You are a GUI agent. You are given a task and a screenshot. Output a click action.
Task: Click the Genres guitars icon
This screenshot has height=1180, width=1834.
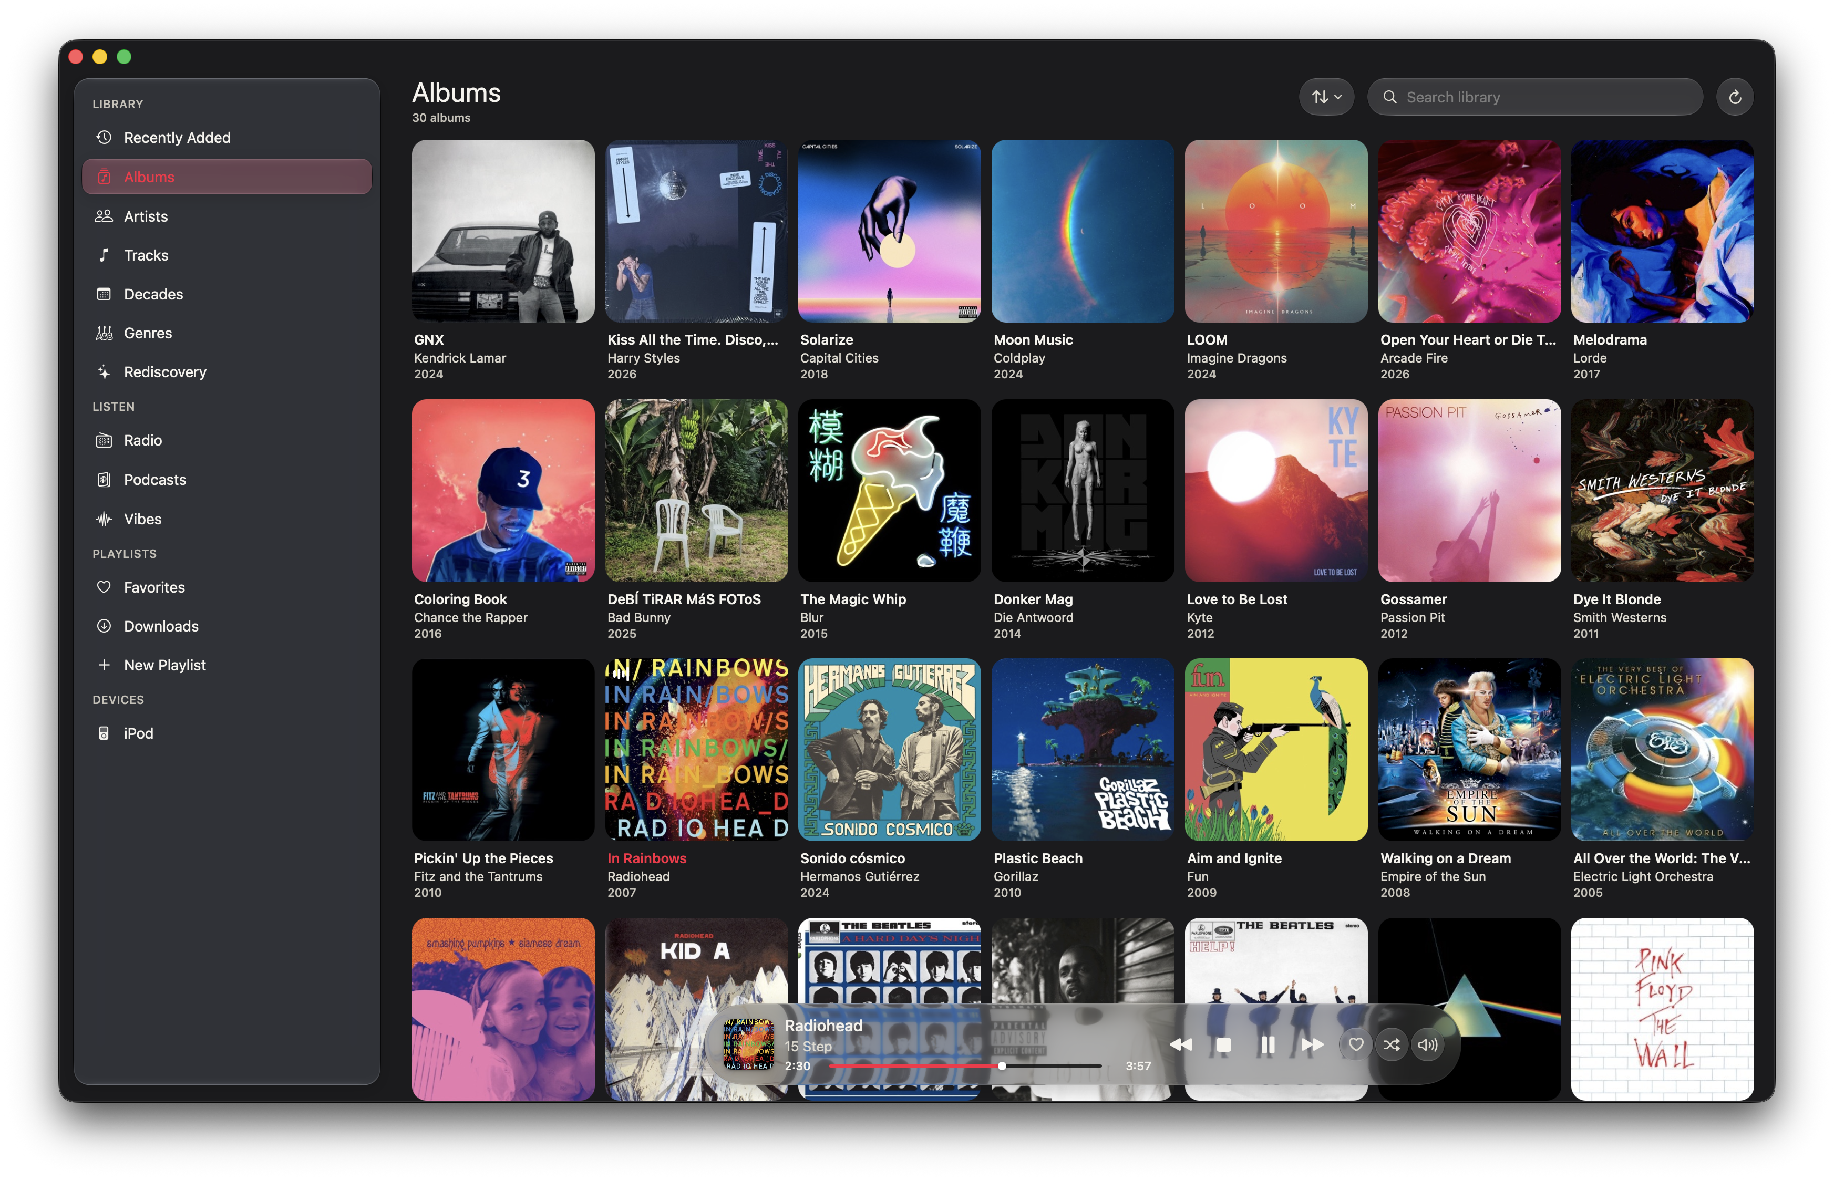[x=104, y=333]
